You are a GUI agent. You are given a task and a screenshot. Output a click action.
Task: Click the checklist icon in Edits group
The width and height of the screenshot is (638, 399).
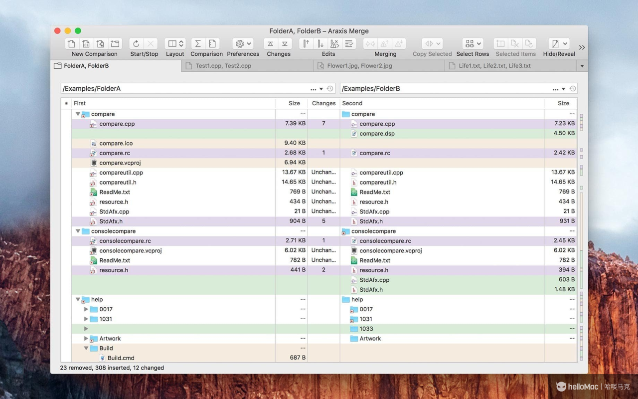click(x=349, y=44)
